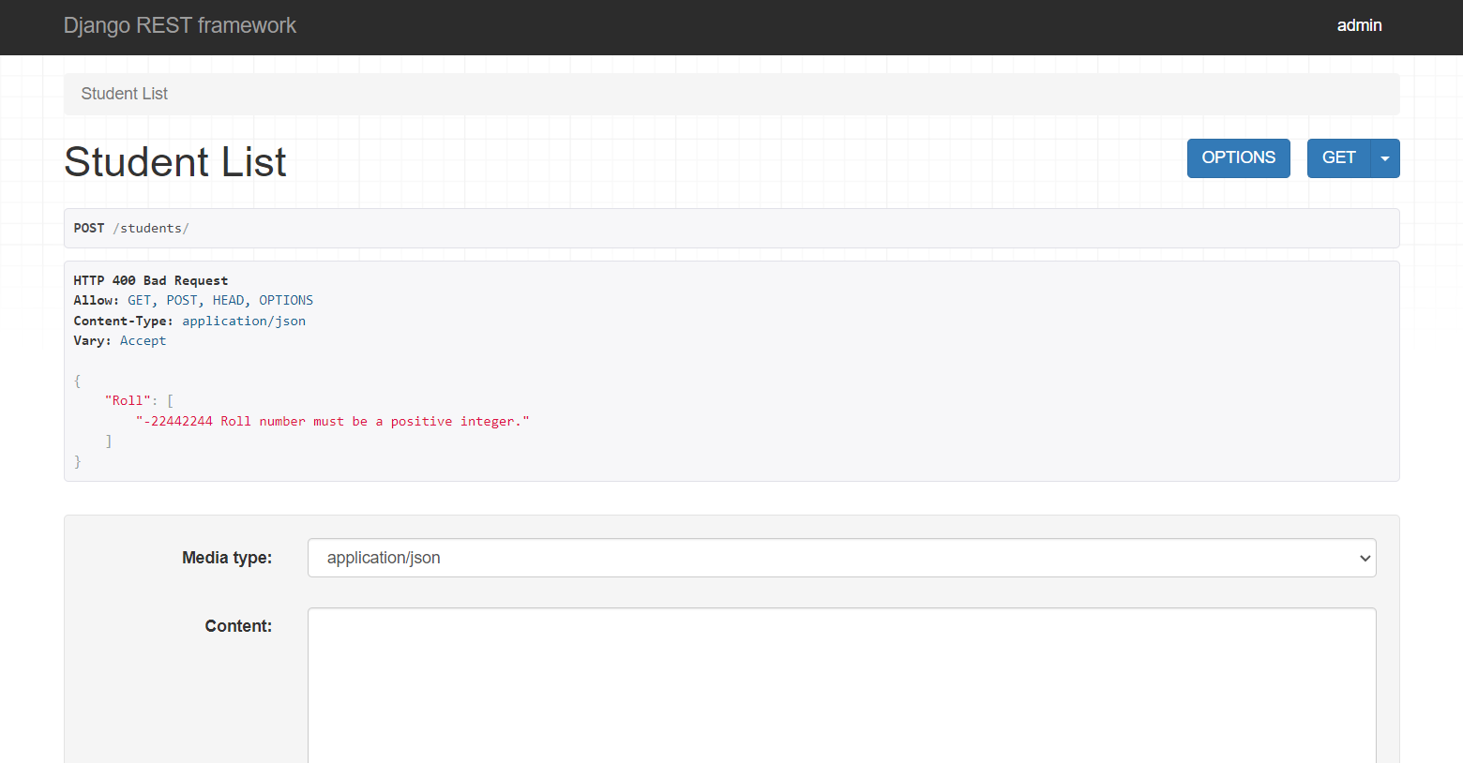Click the POST /students/ request line
This screenshot has width=1463, height=763.
coord(131,229)
